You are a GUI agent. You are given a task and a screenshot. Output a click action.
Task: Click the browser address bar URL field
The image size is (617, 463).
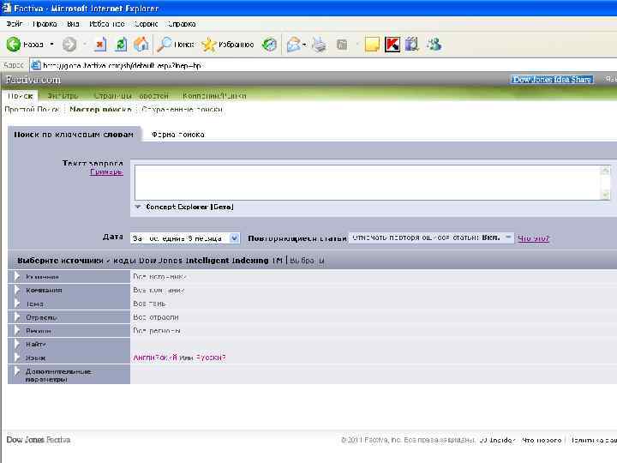pyautogui.click(x=323, y=65)
